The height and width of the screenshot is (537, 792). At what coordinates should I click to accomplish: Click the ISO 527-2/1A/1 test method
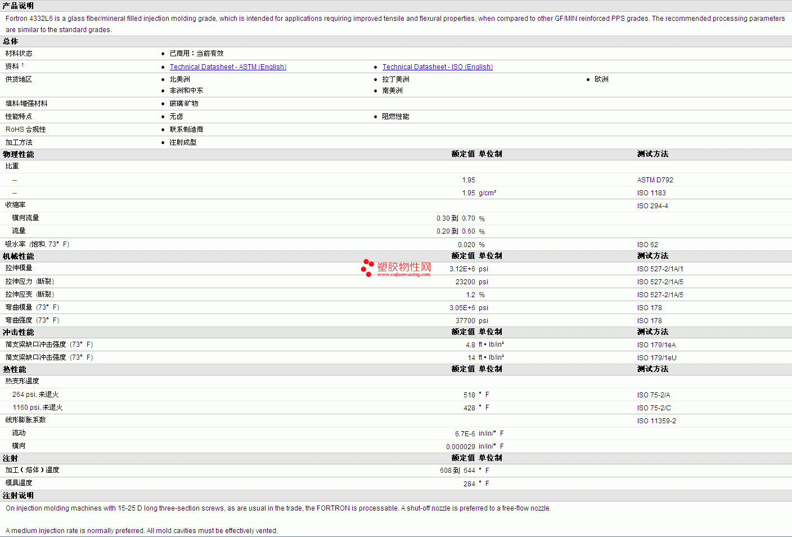click(660, 269)
